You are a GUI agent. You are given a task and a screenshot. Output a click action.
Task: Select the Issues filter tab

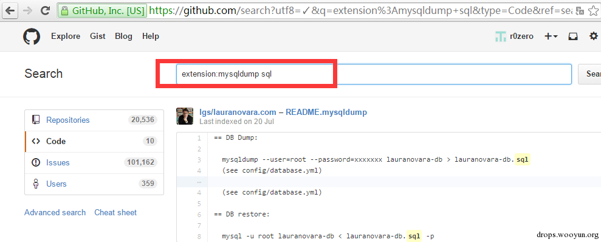coord(94,162)
